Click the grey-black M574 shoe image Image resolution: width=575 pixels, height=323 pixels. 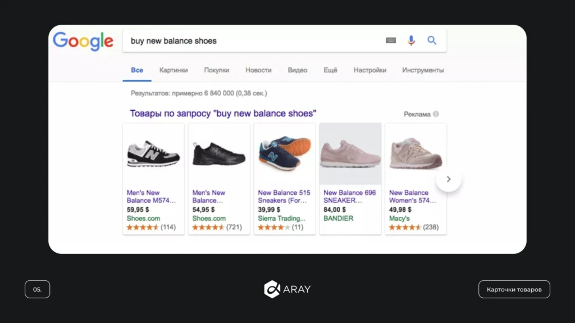click(x=153, y=154)
